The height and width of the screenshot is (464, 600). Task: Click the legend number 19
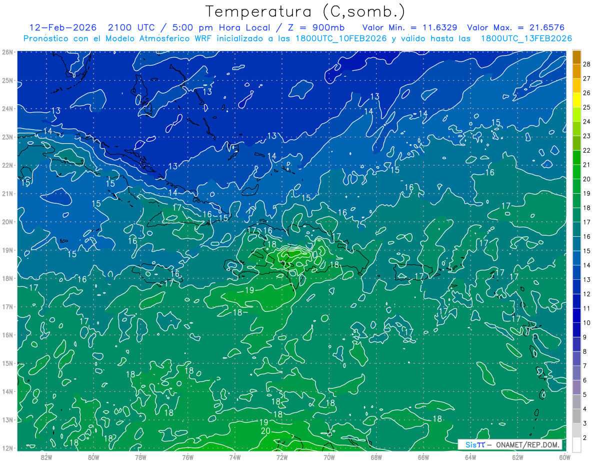pyautogui.click(x=586, y=193)
